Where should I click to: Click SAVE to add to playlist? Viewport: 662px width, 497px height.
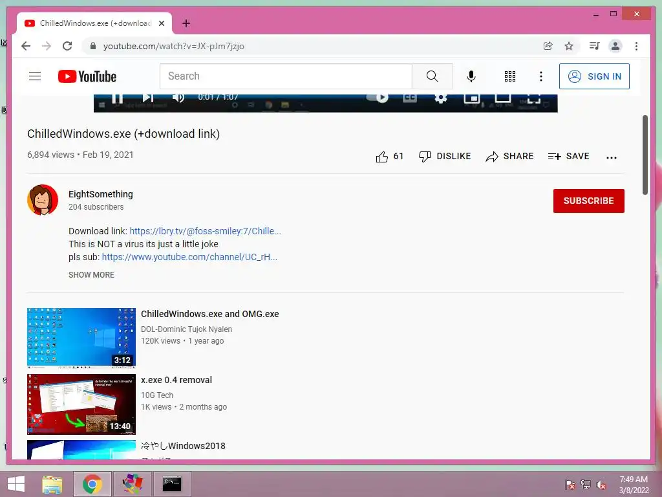pos(568,157)
